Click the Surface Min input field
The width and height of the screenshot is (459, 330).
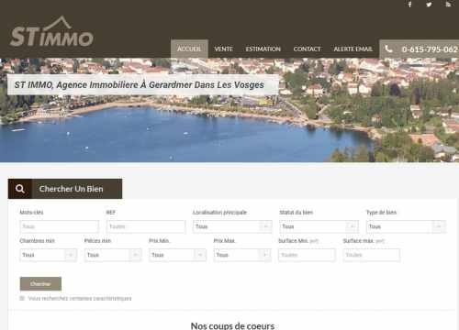click(307, 255)
